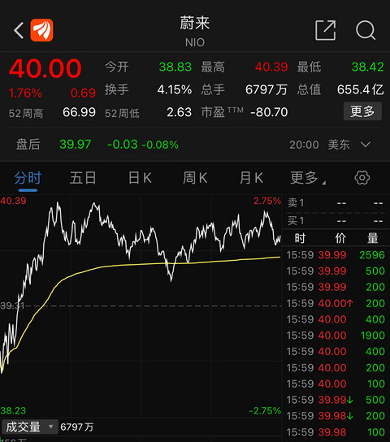Tap the 买1 order book row

(x=336, y=221)
